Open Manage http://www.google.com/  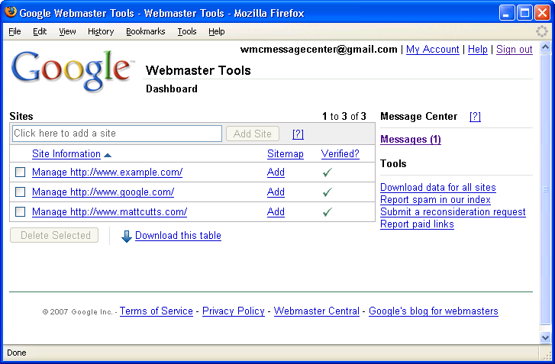point(103,192)
